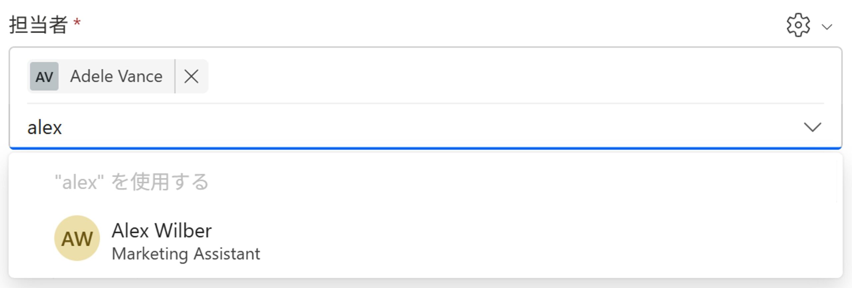Choose the "alex" を使用する option
This screenshot has height=288, width=852.
[x=132, y=182]
